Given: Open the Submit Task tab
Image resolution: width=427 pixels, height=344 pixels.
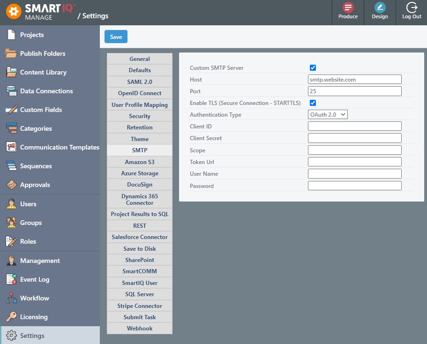Looking at the screenshot, I should pyautogui.click(x=140, y=317).
